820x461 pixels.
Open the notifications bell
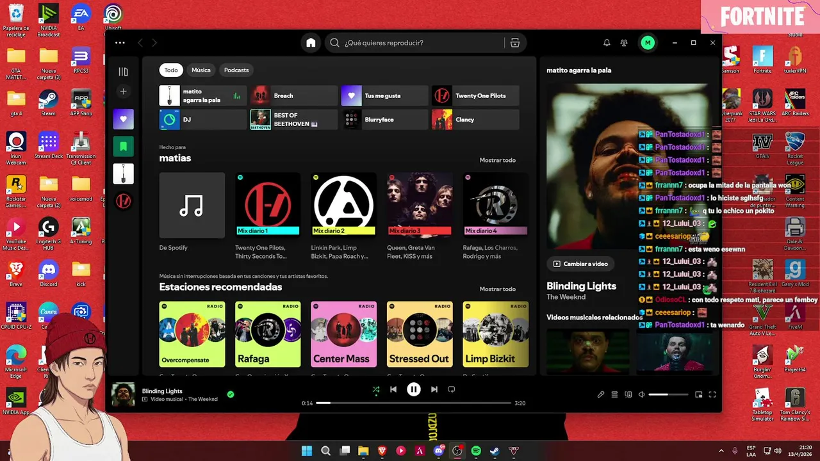coord(607,43)
